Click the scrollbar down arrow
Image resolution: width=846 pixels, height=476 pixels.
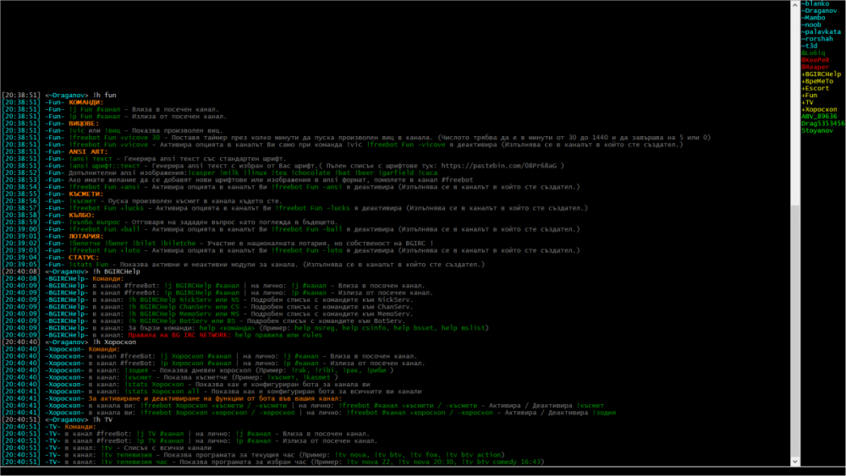click(794, 461)
